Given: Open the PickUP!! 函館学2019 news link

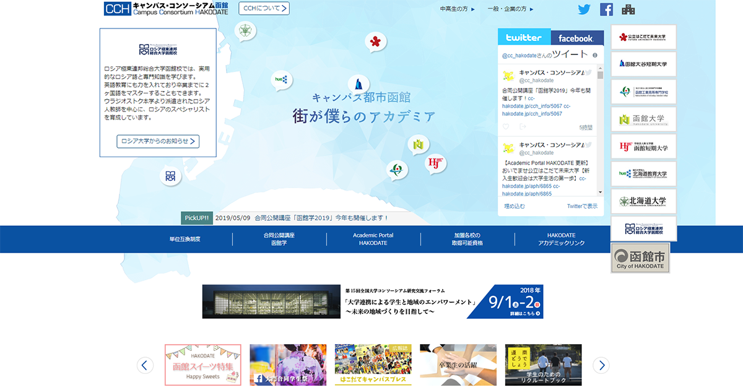Looking at the screenshot, I should point(302,217).
